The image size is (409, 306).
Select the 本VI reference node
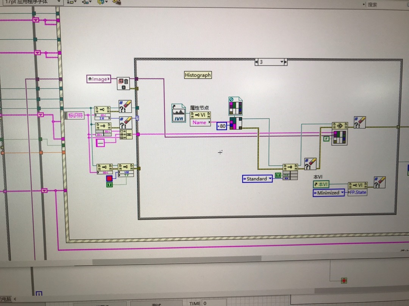point(321,184)
